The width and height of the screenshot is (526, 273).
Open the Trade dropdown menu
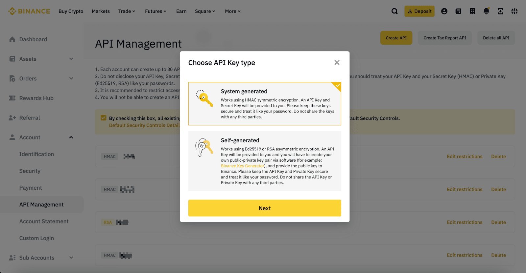(x=127, y=11)
